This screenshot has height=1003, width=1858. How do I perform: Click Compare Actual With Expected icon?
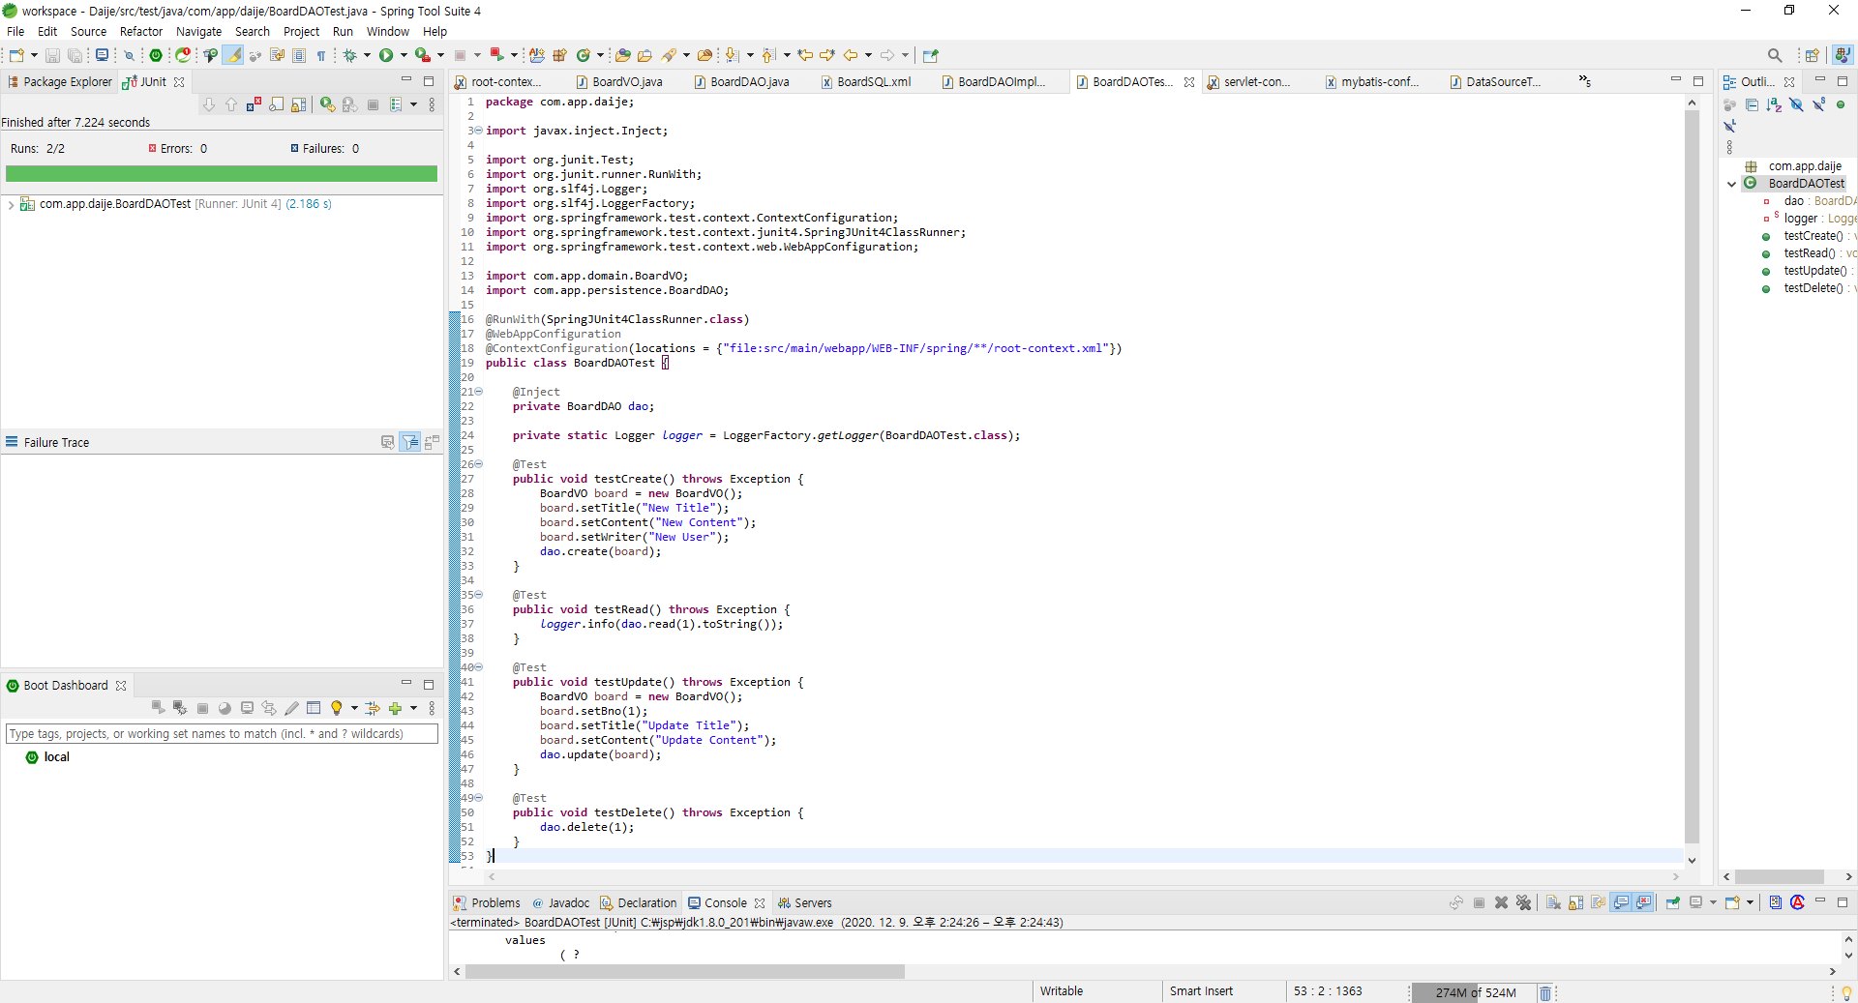tap(432, 442)
